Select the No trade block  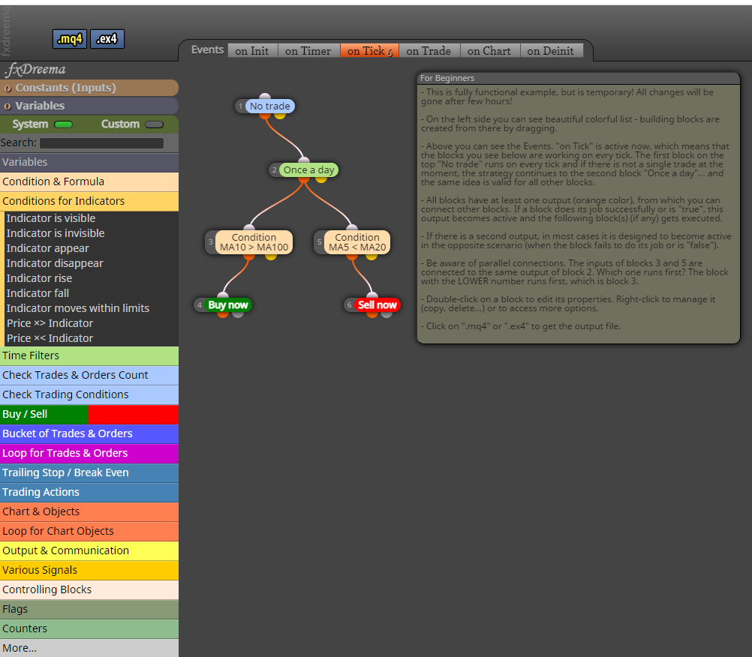tap(270, 106)
